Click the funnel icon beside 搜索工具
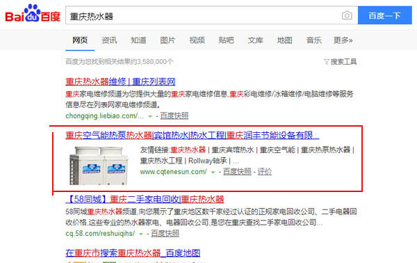Screen dimensions: 417x263 (327, 62)
